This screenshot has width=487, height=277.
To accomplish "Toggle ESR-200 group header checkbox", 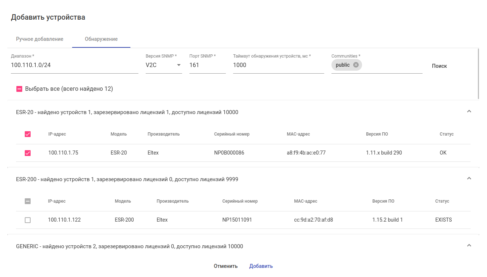I will pyautogui.click(x=28, y=201).
